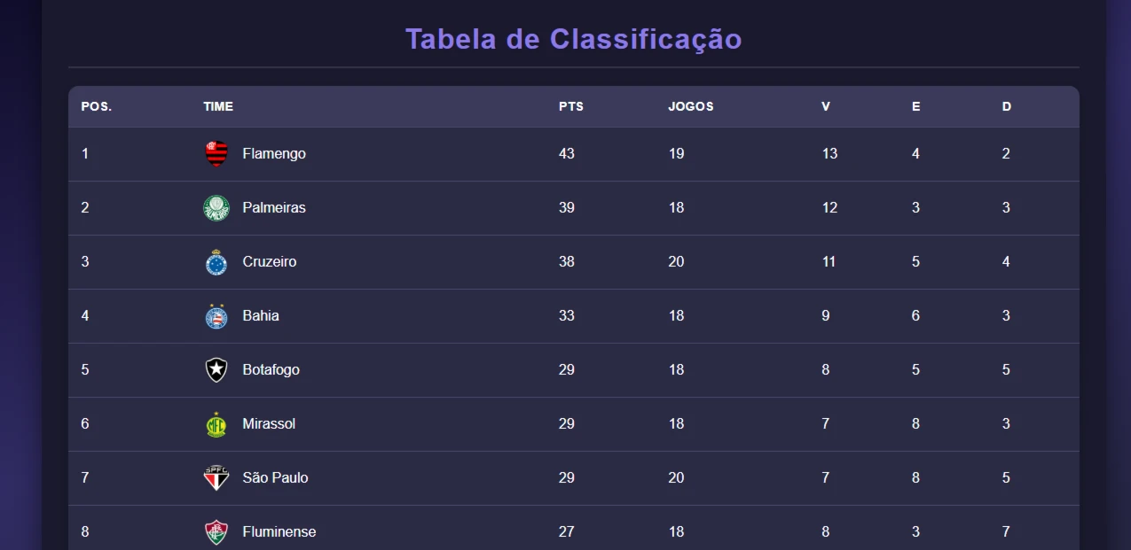Image resolution: width=1131 pixels, height=550 pixels.
Task: Select the PTS column header
Action: (571, 106)
